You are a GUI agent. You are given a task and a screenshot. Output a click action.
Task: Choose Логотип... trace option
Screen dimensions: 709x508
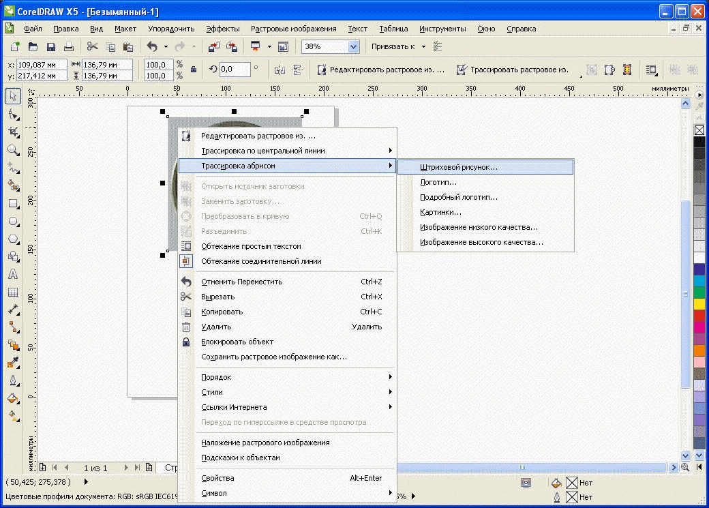pos(485,182)
